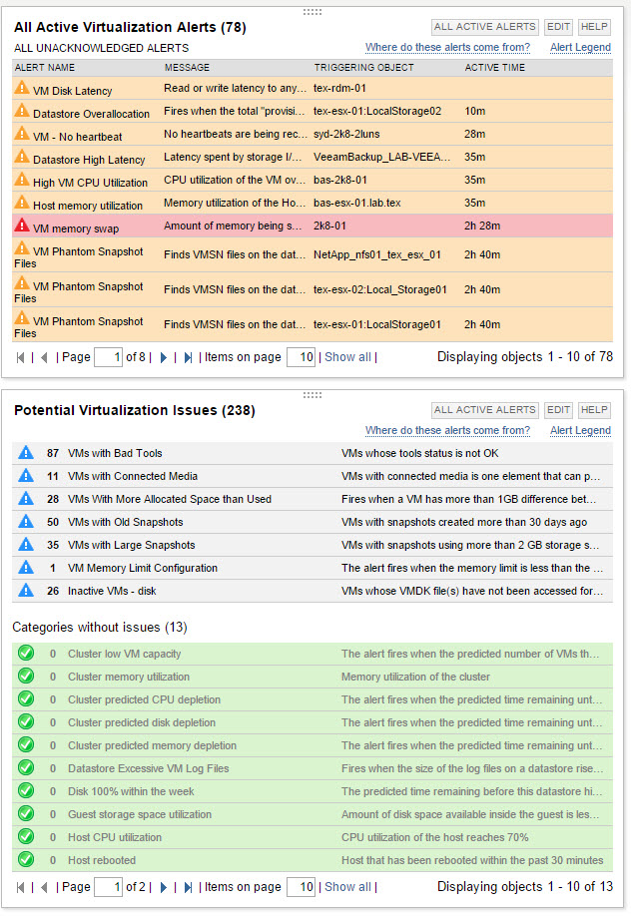The width and height of the screenshot is (631, 916).
Task: Click the warning icon beside Datastore Overallocation
Action: tap(22, 111)
